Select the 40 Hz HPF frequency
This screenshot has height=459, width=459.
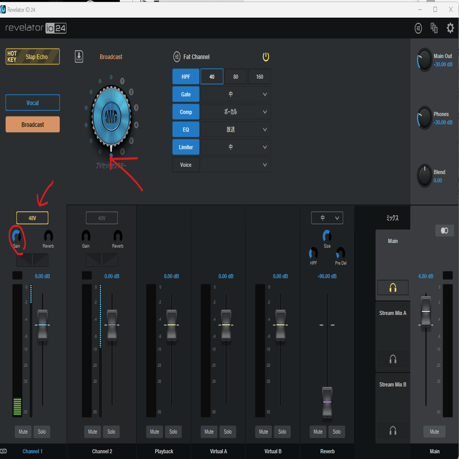tap(212, 77)
